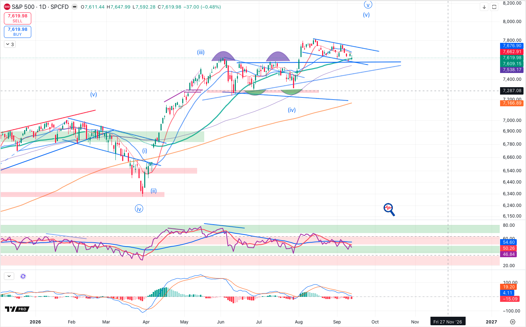Click the grey market status dot icon
The width and height of the screenshot is (526, 327).
coord(75,7)
